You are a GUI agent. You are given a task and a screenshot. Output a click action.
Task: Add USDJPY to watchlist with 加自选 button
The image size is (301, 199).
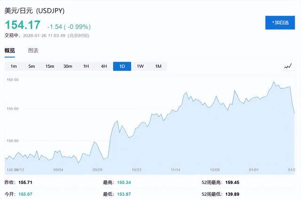[280, 23]
